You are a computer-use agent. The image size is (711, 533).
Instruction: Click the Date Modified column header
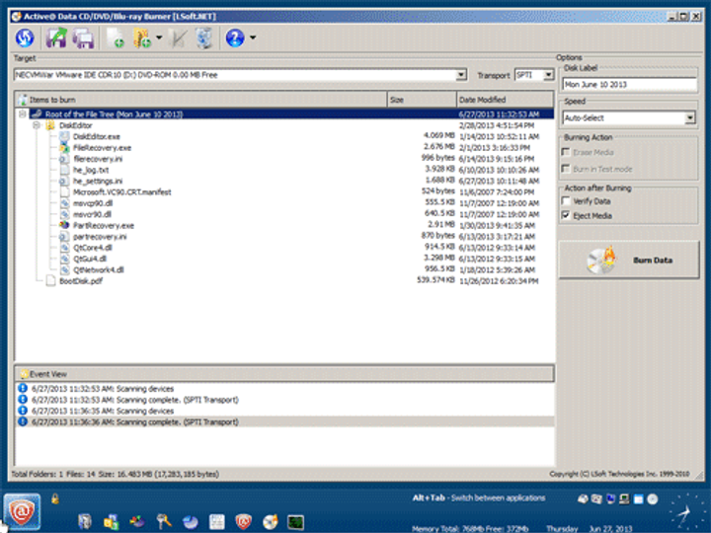tap(506, 100)
